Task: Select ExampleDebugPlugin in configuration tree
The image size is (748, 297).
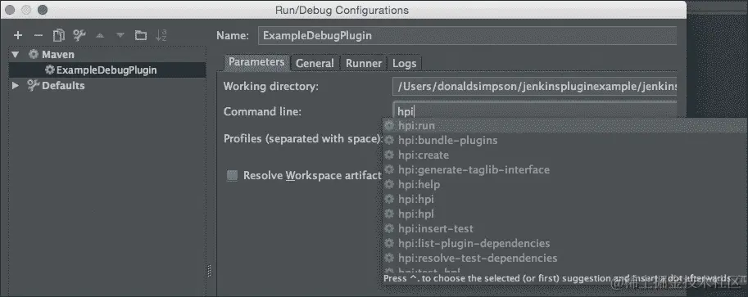Action: click(107, 70)
